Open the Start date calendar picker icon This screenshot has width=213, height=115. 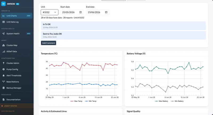tap(81, 12)
